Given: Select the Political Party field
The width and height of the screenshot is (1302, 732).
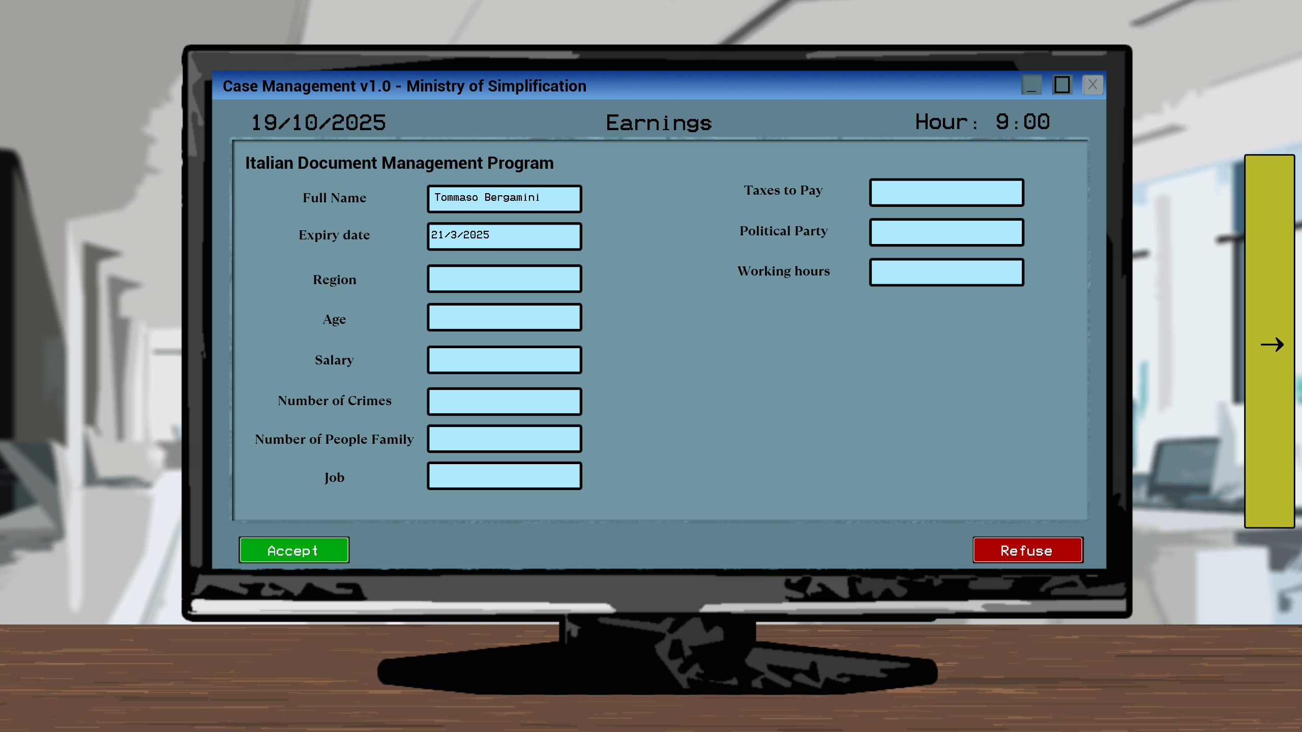Looking at the screenshot, I should coord(946,232).
